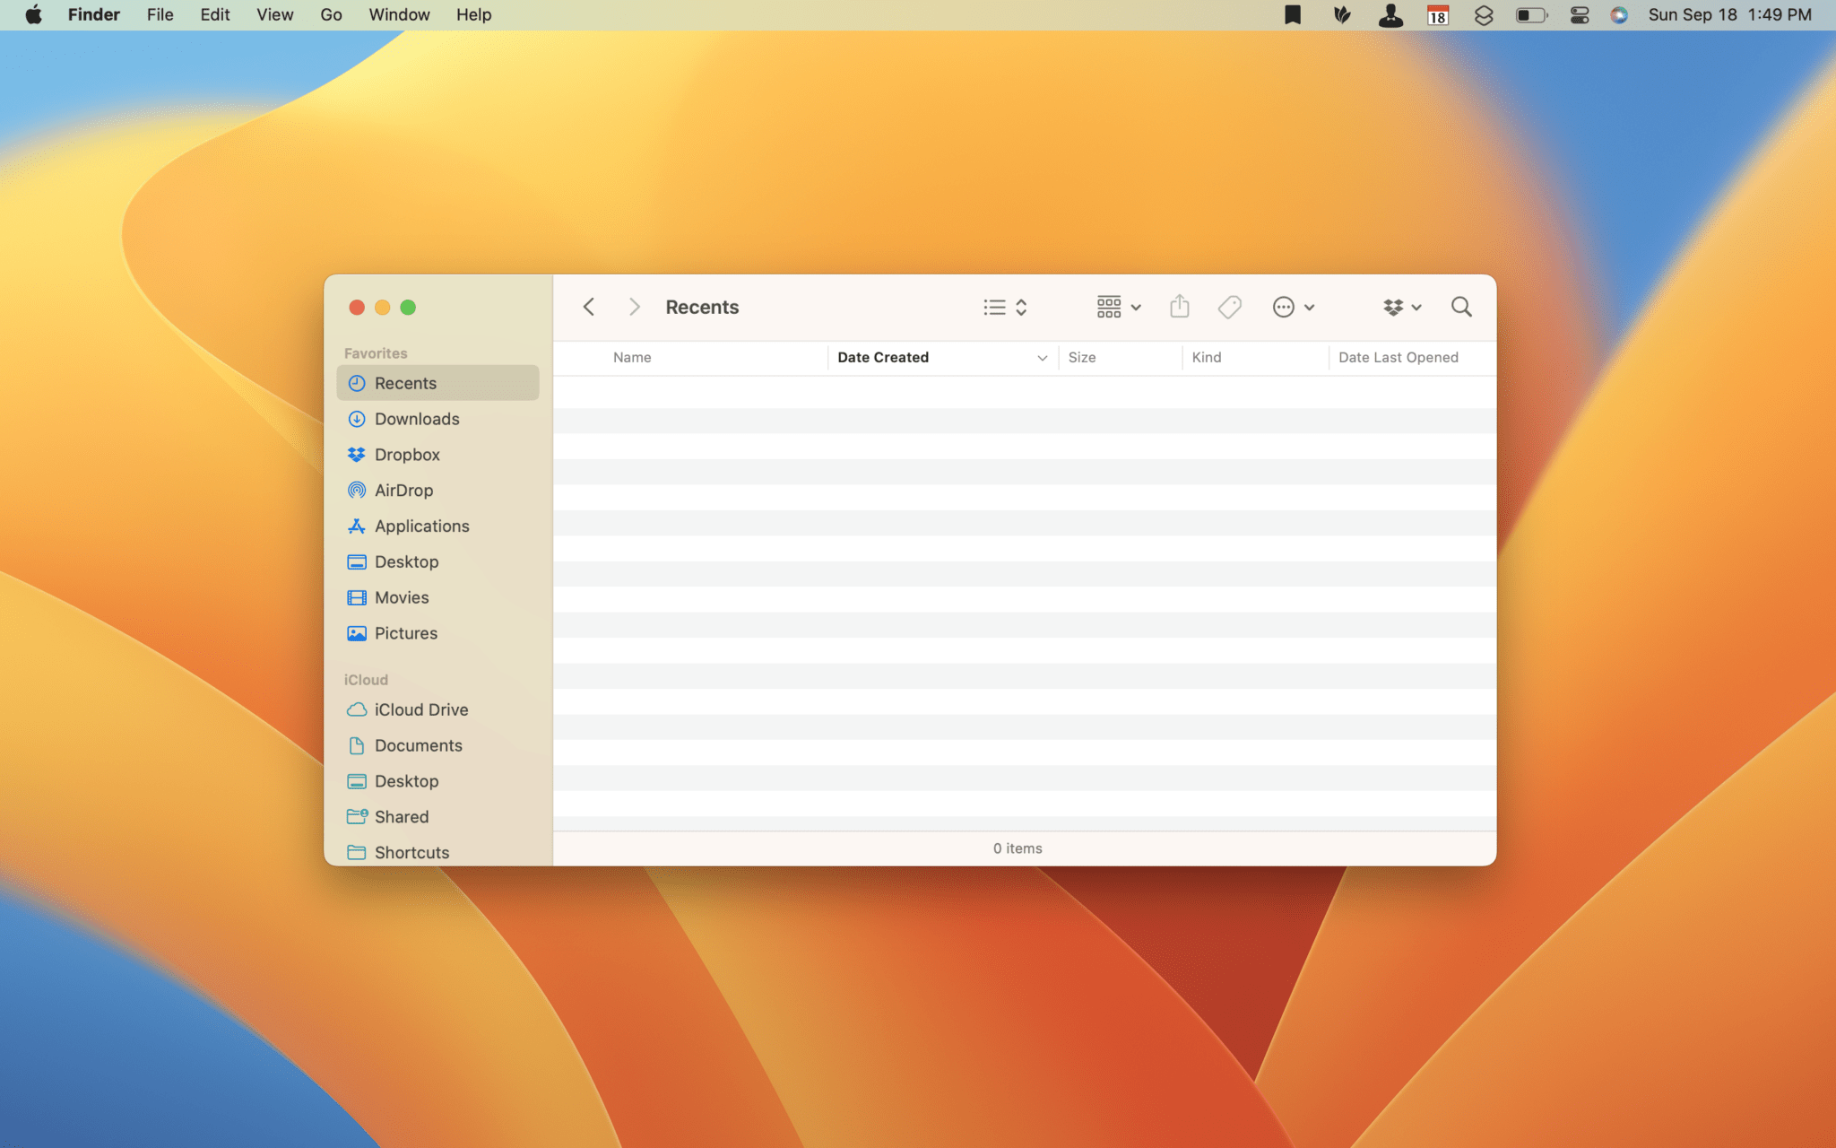The image size is (1836, 1148).
Task: Open the Control Center in the menu bar
Action: click(x=1578, y=14)
